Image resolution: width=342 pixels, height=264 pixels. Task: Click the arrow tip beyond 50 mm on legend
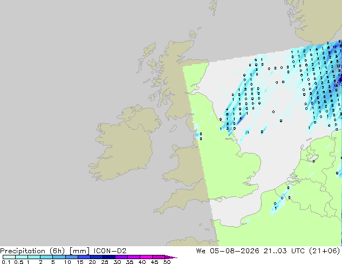pyautogui.click(x=171, y=258)
